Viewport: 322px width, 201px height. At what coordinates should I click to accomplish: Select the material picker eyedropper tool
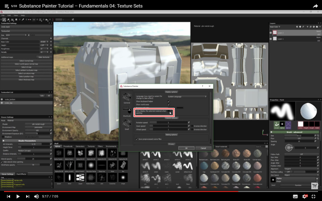point(23,20)
